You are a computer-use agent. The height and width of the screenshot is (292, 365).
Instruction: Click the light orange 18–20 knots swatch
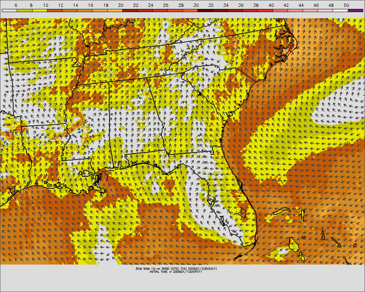click(x=115, y=10)
